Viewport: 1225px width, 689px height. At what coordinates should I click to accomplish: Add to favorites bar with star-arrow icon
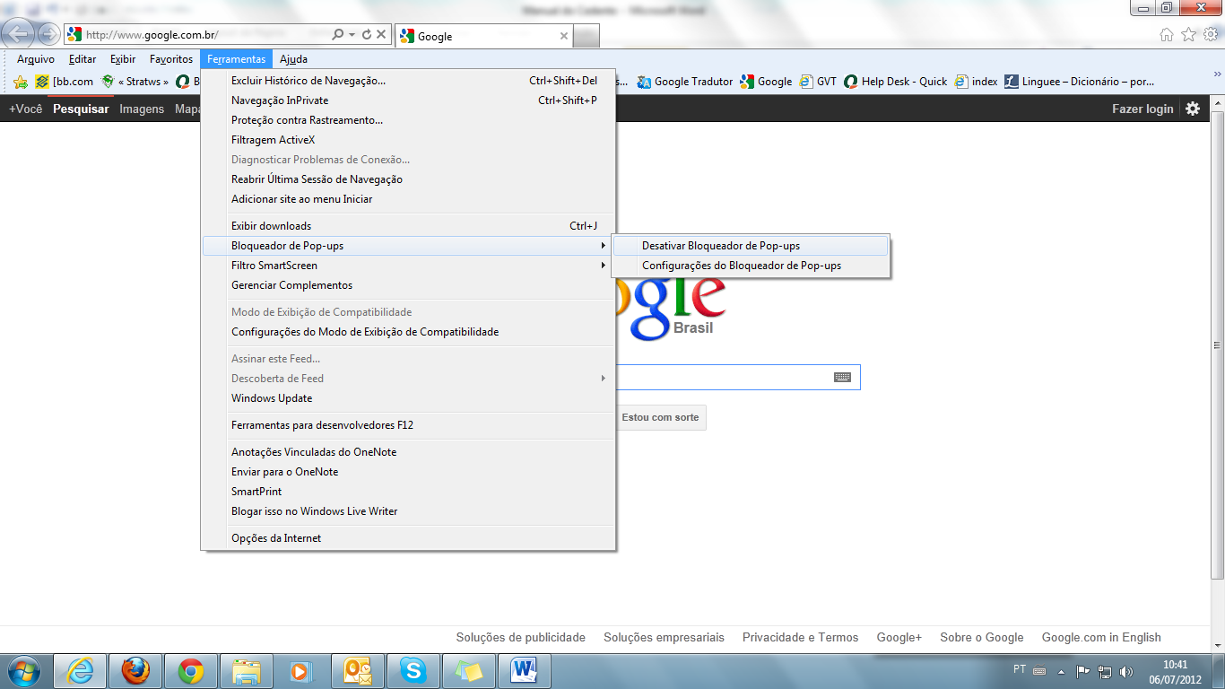pyautogui.click(x=21, y=82)
